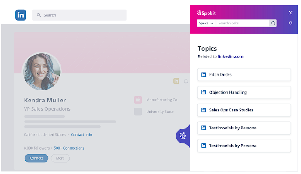
Task: Open the Objection Handling topic
Action: pos(244,92)
